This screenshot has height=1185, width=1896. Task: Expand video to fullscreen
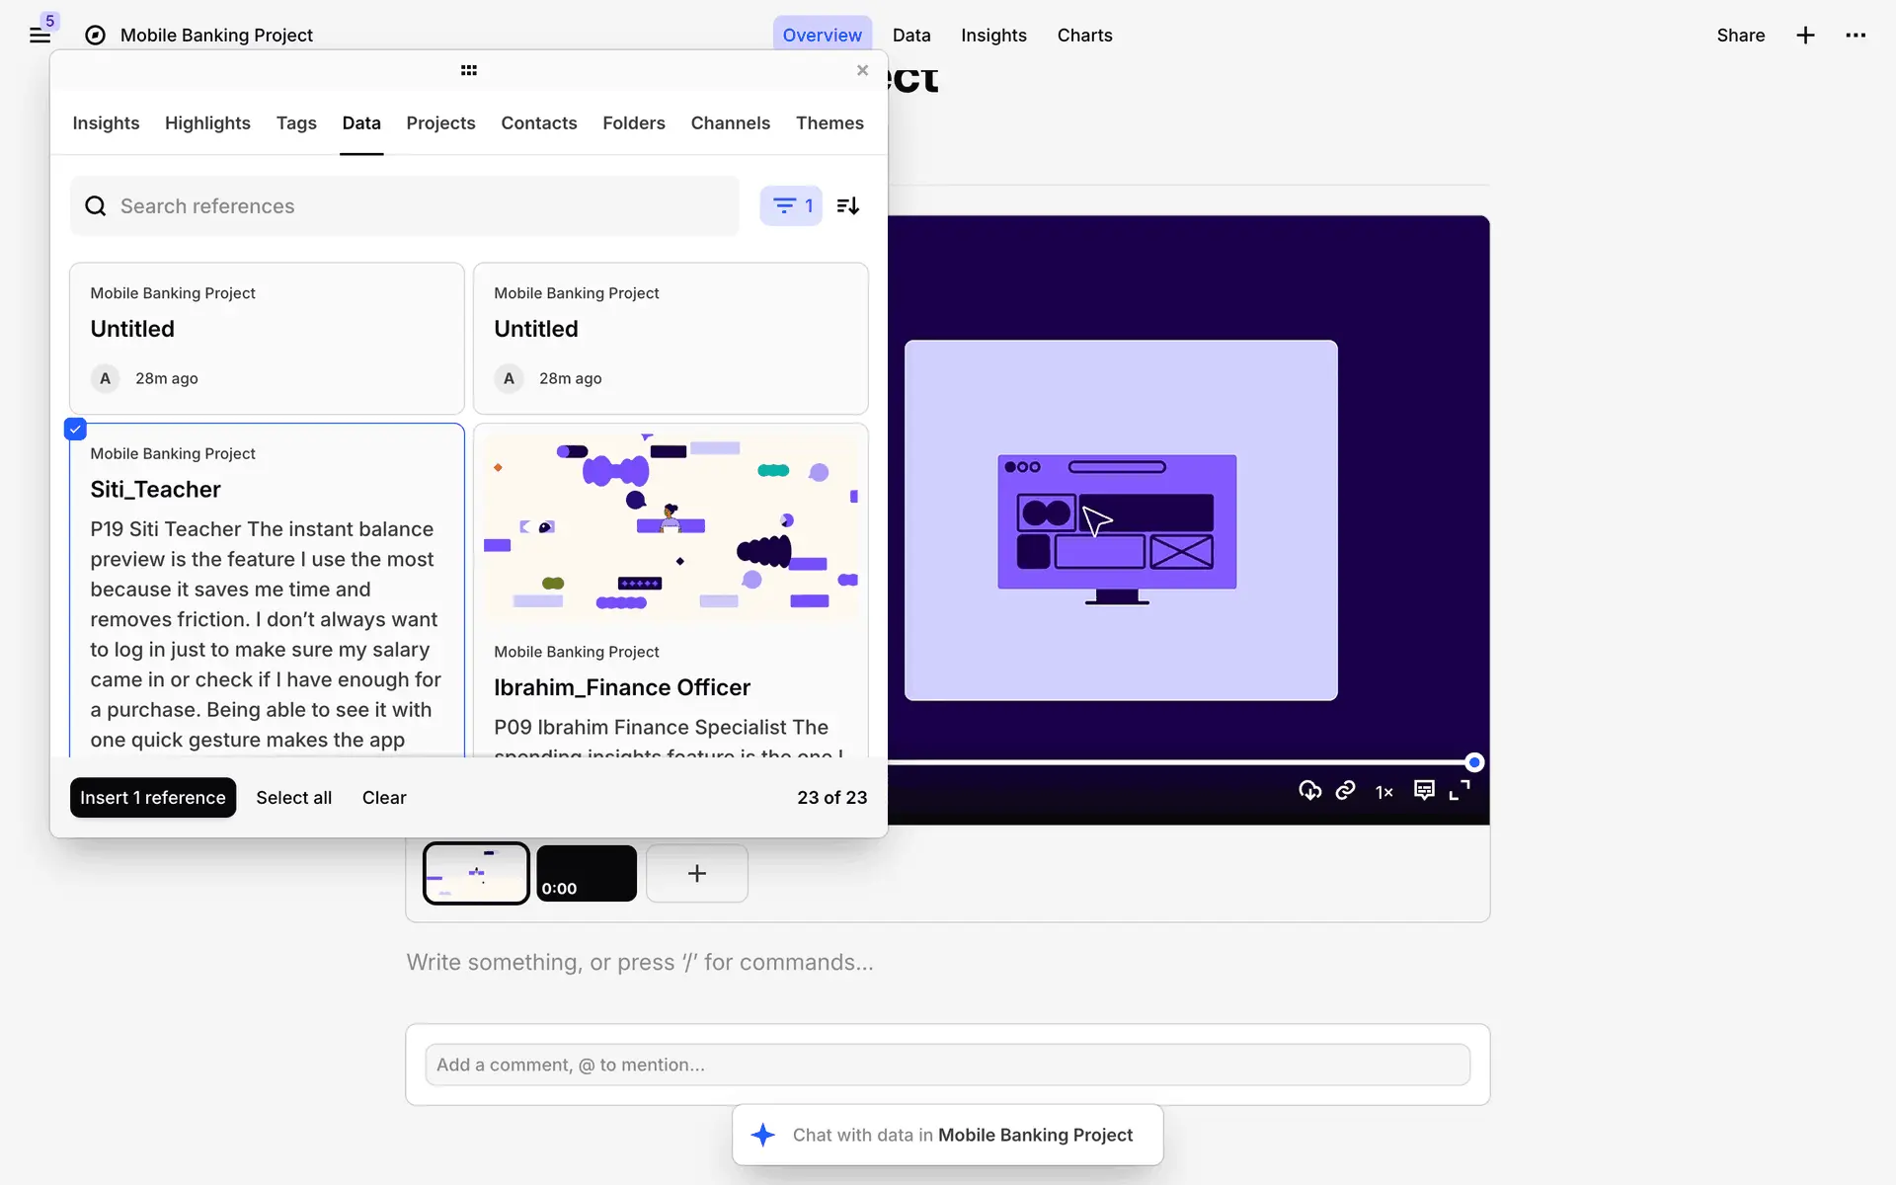[x=1460, y=791]
